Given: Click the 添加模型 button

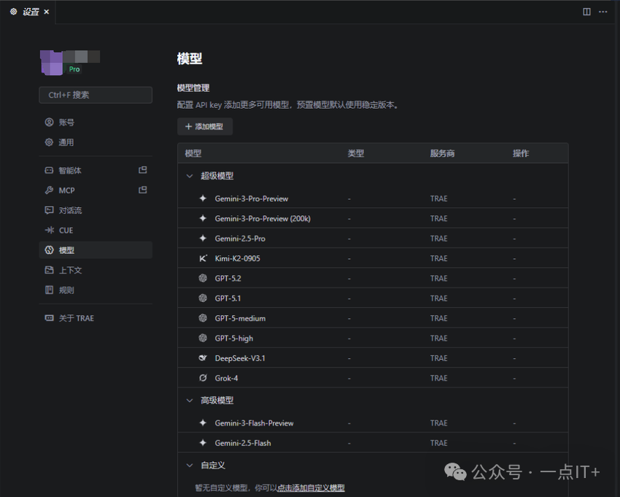Looking at the screenshot, I should tap(205, 127).
